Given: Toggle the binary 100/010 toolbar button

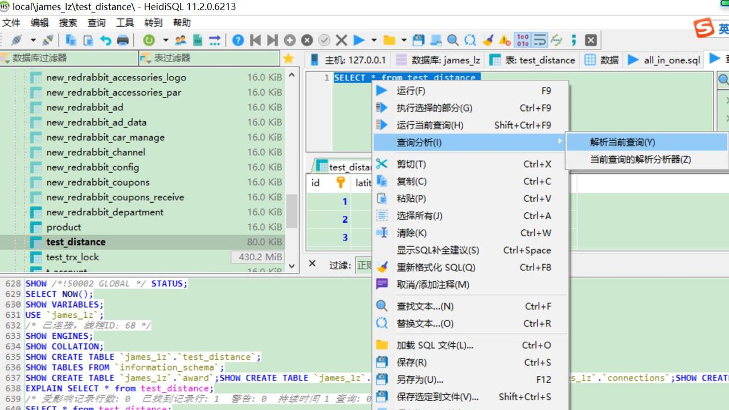Looking at the screenshot, I should tap(522, 40).
